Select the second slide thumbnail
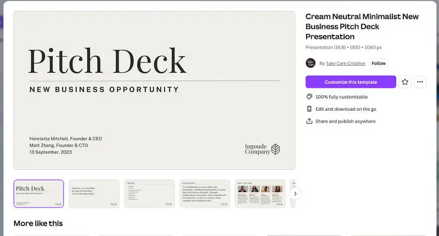 coord(94,193)
